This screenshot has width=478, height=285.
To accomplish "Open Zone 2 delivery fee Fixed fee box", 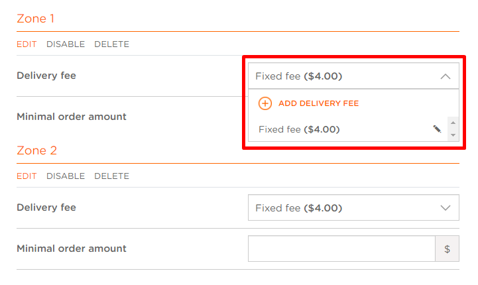I will click(353, 208).
